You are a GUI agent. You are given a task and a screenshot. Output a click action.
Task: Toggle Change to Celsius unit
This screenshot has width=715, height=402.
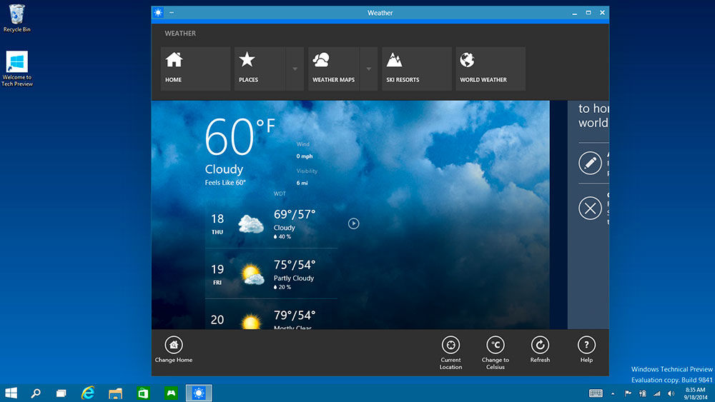495,345
